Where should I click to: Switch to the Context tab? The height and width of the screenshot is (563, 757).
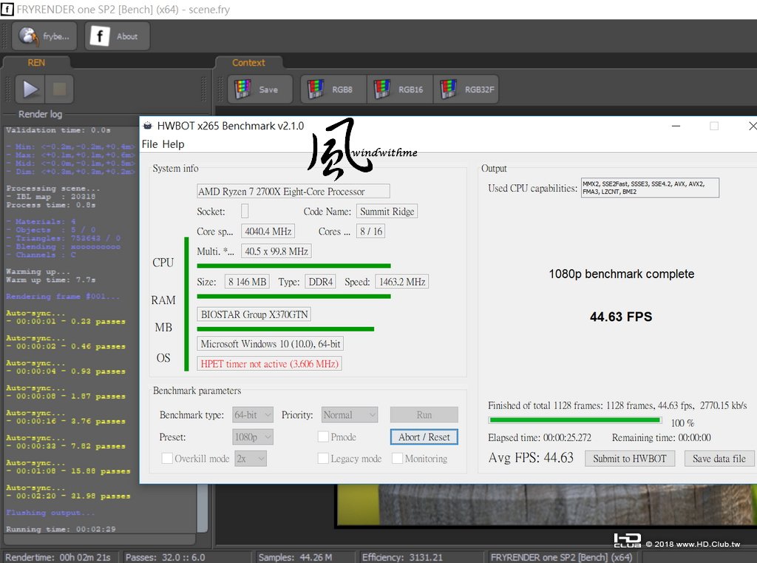248,63
